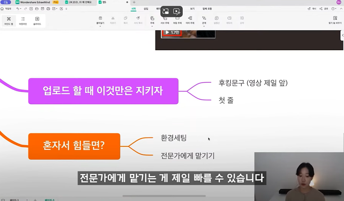The width and height of the screenshot is (344, 201).
Task: Select subtopic 환경세팅
Action: tap(173, 138)
